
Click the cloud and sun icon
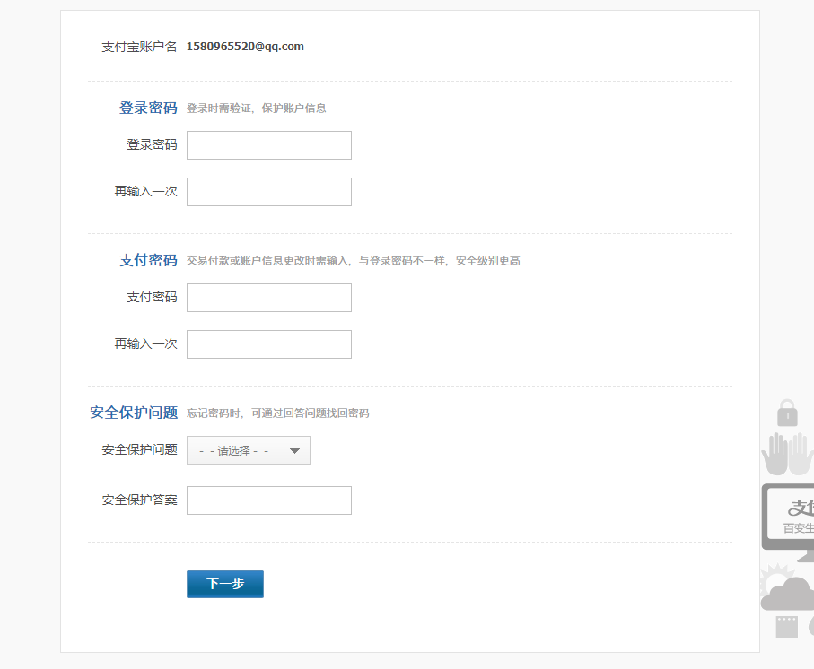786,588
